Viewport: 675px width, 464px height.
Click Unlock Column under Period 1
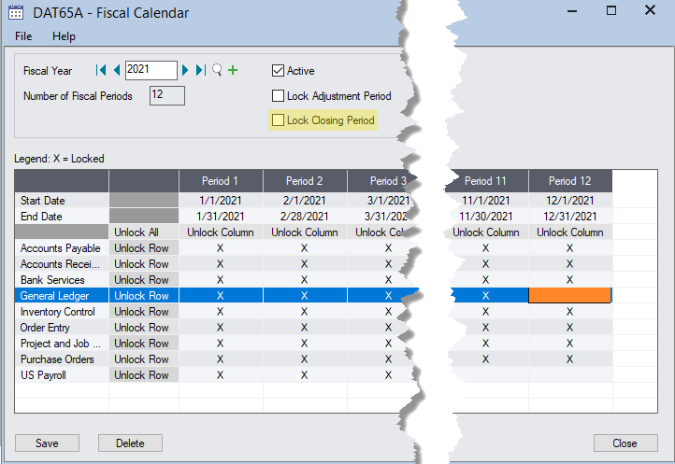[221, 232]
